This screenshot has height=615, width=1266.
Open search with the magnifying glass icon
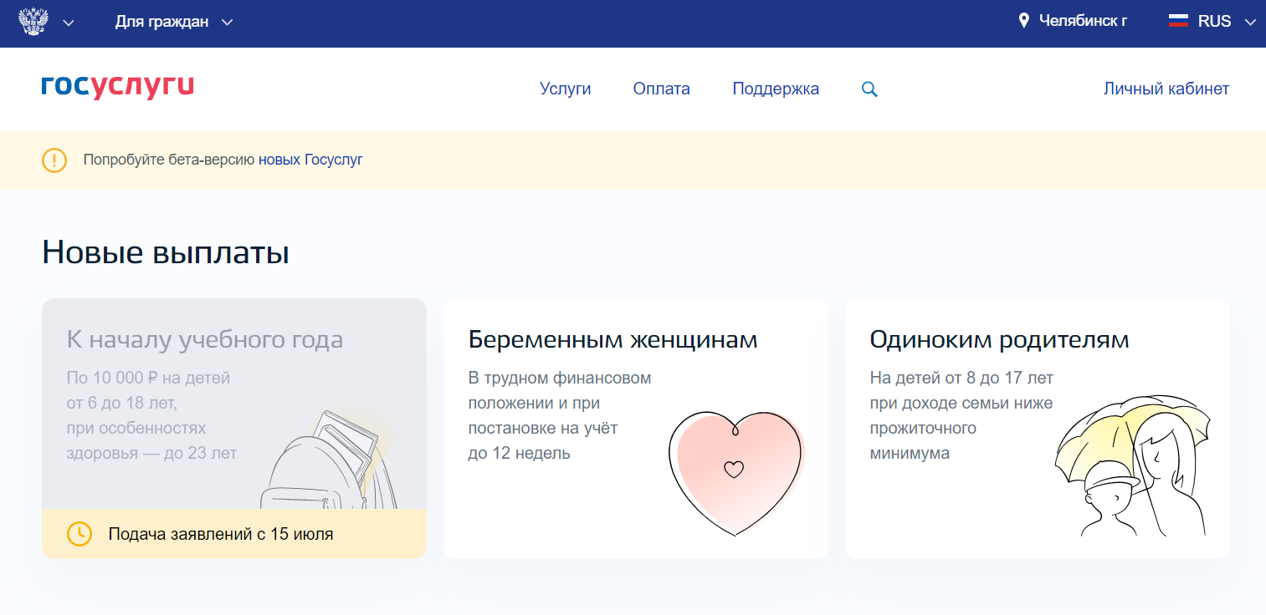869,89
